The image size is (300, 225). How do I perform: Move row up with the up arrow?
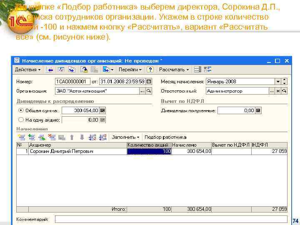[72, 137]
